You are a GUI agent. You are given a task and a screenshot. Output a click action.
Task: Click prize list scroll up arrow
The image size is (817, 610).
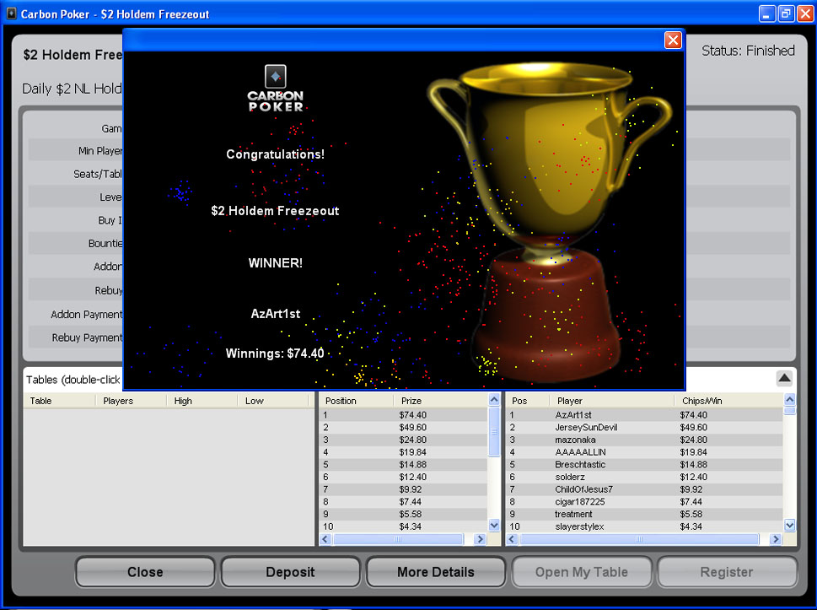click(494, 400)
